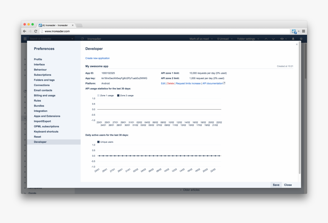Viewport: 328px width, 223px height.
Task: Open the Integration preferences section
Action: click(x=40, y=111)
